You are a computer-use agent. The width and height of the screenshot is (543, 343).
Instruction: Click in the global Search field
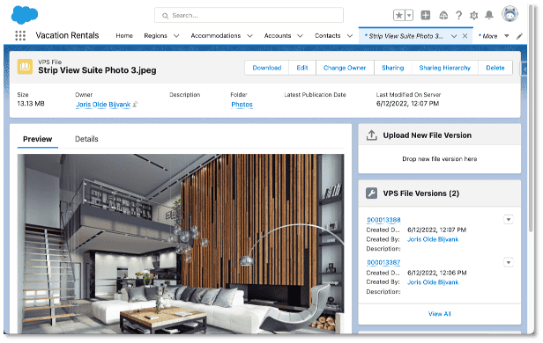click(x=249, y=16)
